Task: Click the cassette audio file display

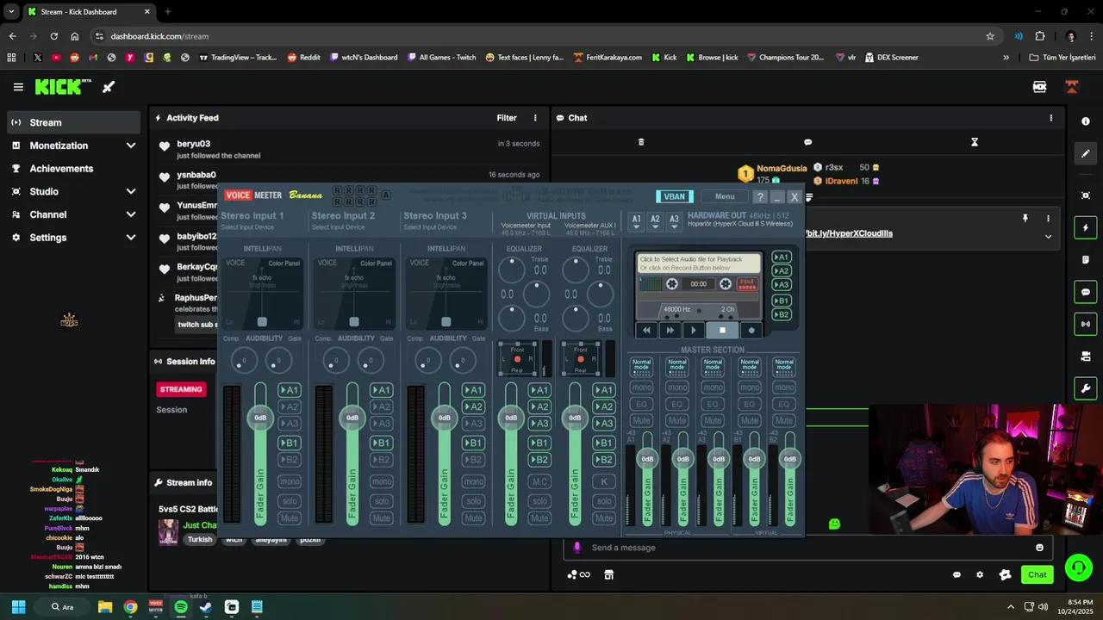Action: 699,263
